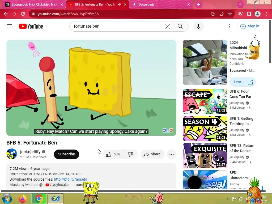Open BFDI Characters video thumbnail

205,180
